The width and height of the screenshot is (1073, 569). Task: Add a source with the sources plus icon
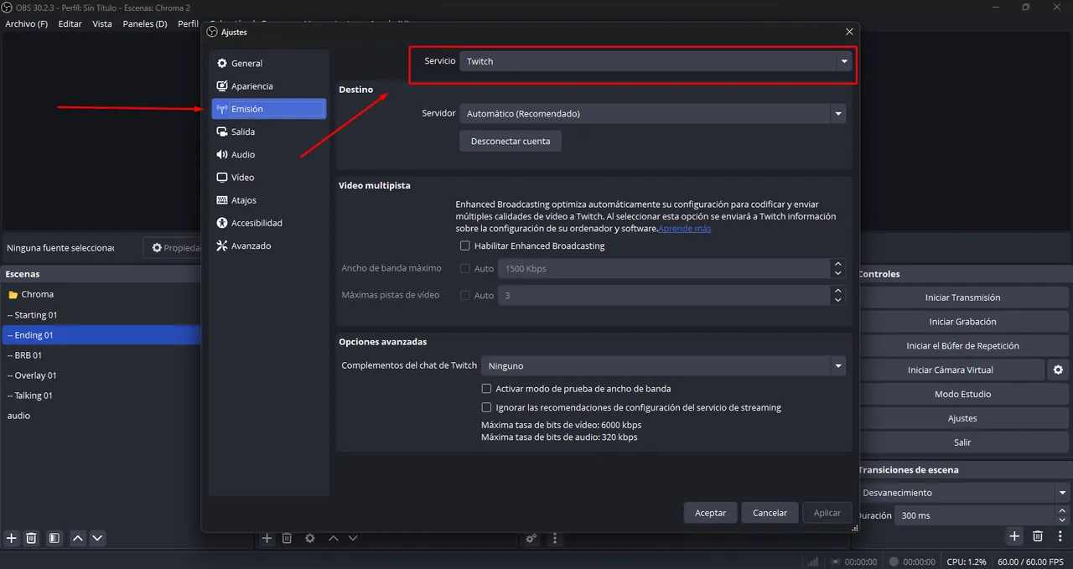tap(267, 538)
